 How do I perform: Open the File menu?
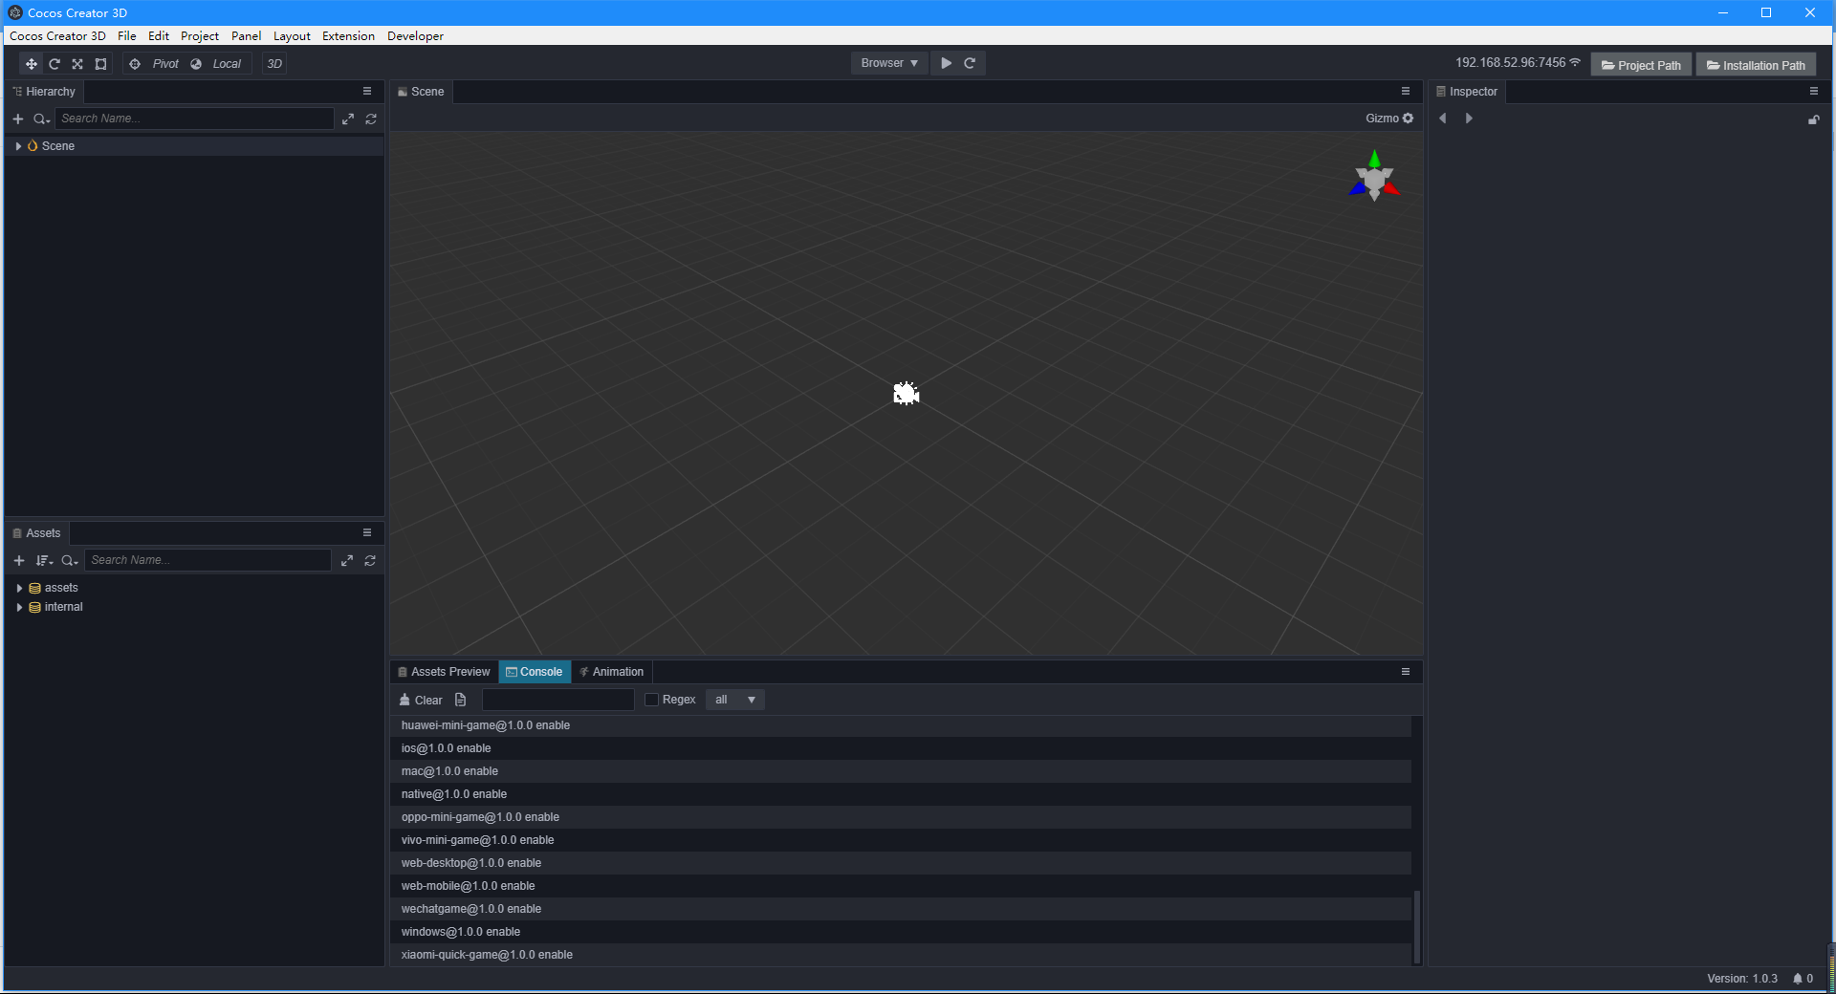(x=127, y=36)
